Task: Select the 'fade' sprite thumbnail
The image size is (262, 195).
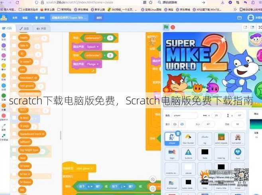Action: [x=205, y=154]
